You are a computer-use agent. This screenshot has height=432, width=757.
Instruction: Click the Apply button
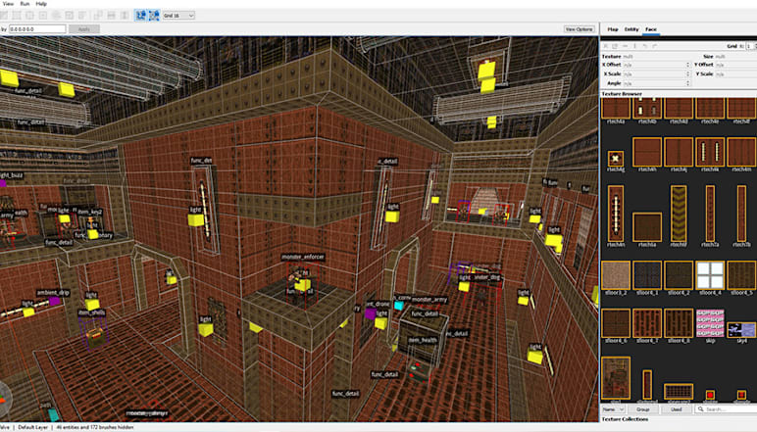click(84, 29)
